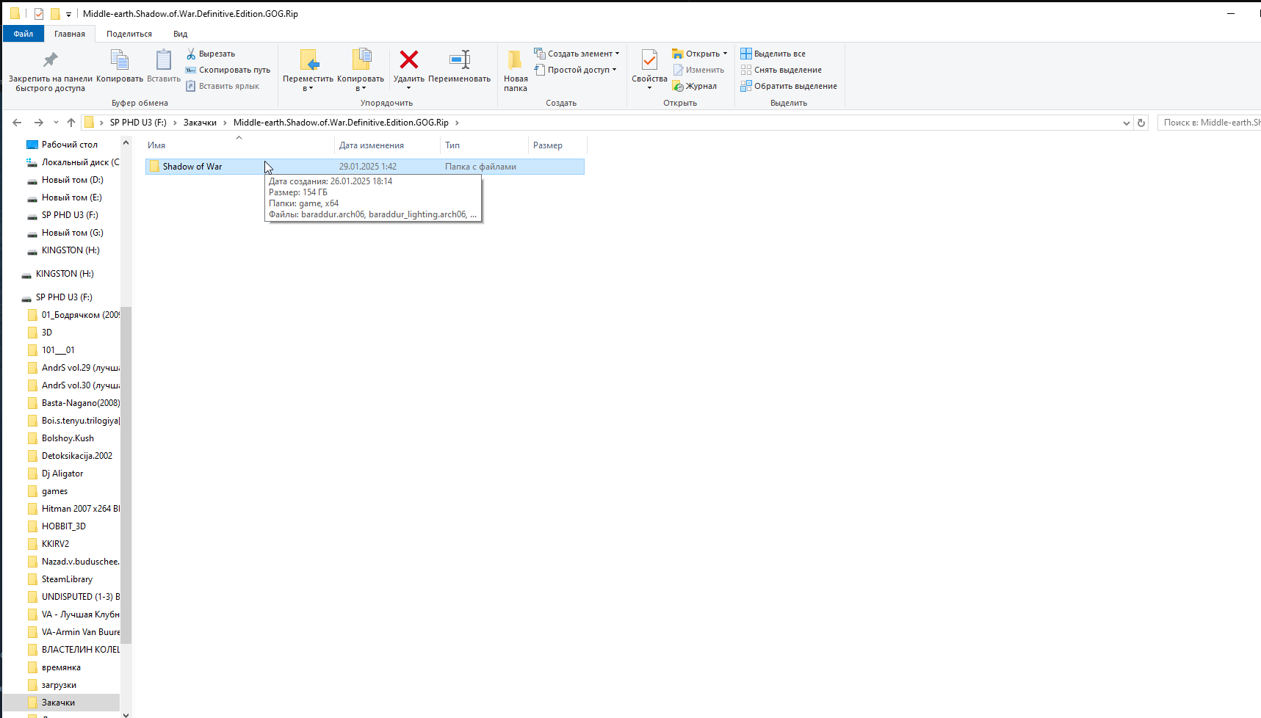Open the Свойства properties icon
The image size is (1261, 718).
click(649, 59)
